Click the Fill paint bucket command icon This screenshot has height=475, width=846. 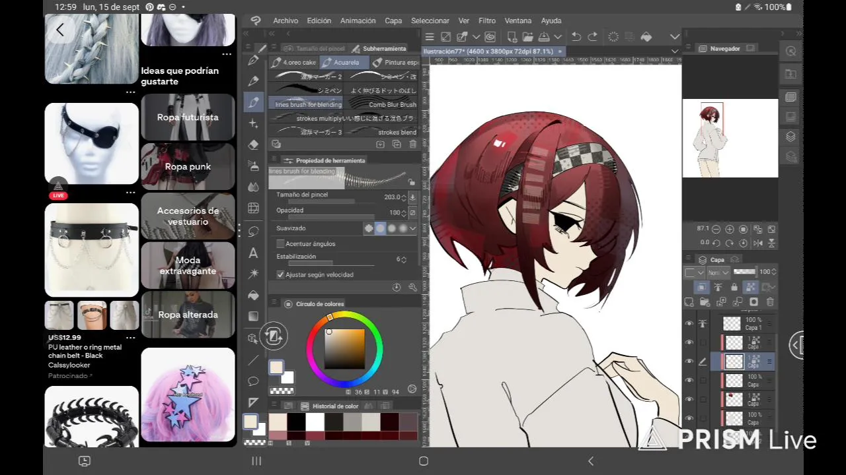pyautogui.click(x=646, y=37)
